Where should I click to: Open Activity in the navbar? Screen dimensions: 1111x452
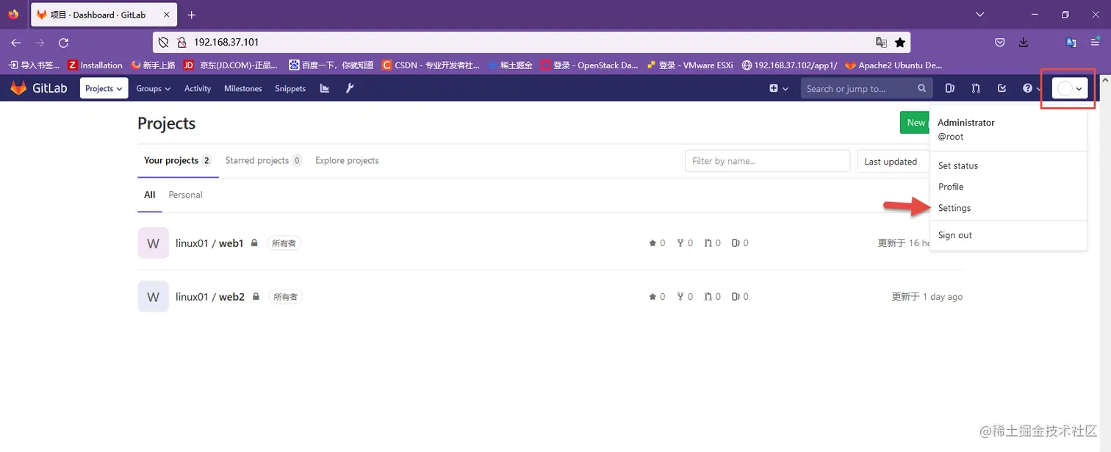coord(198,88)
